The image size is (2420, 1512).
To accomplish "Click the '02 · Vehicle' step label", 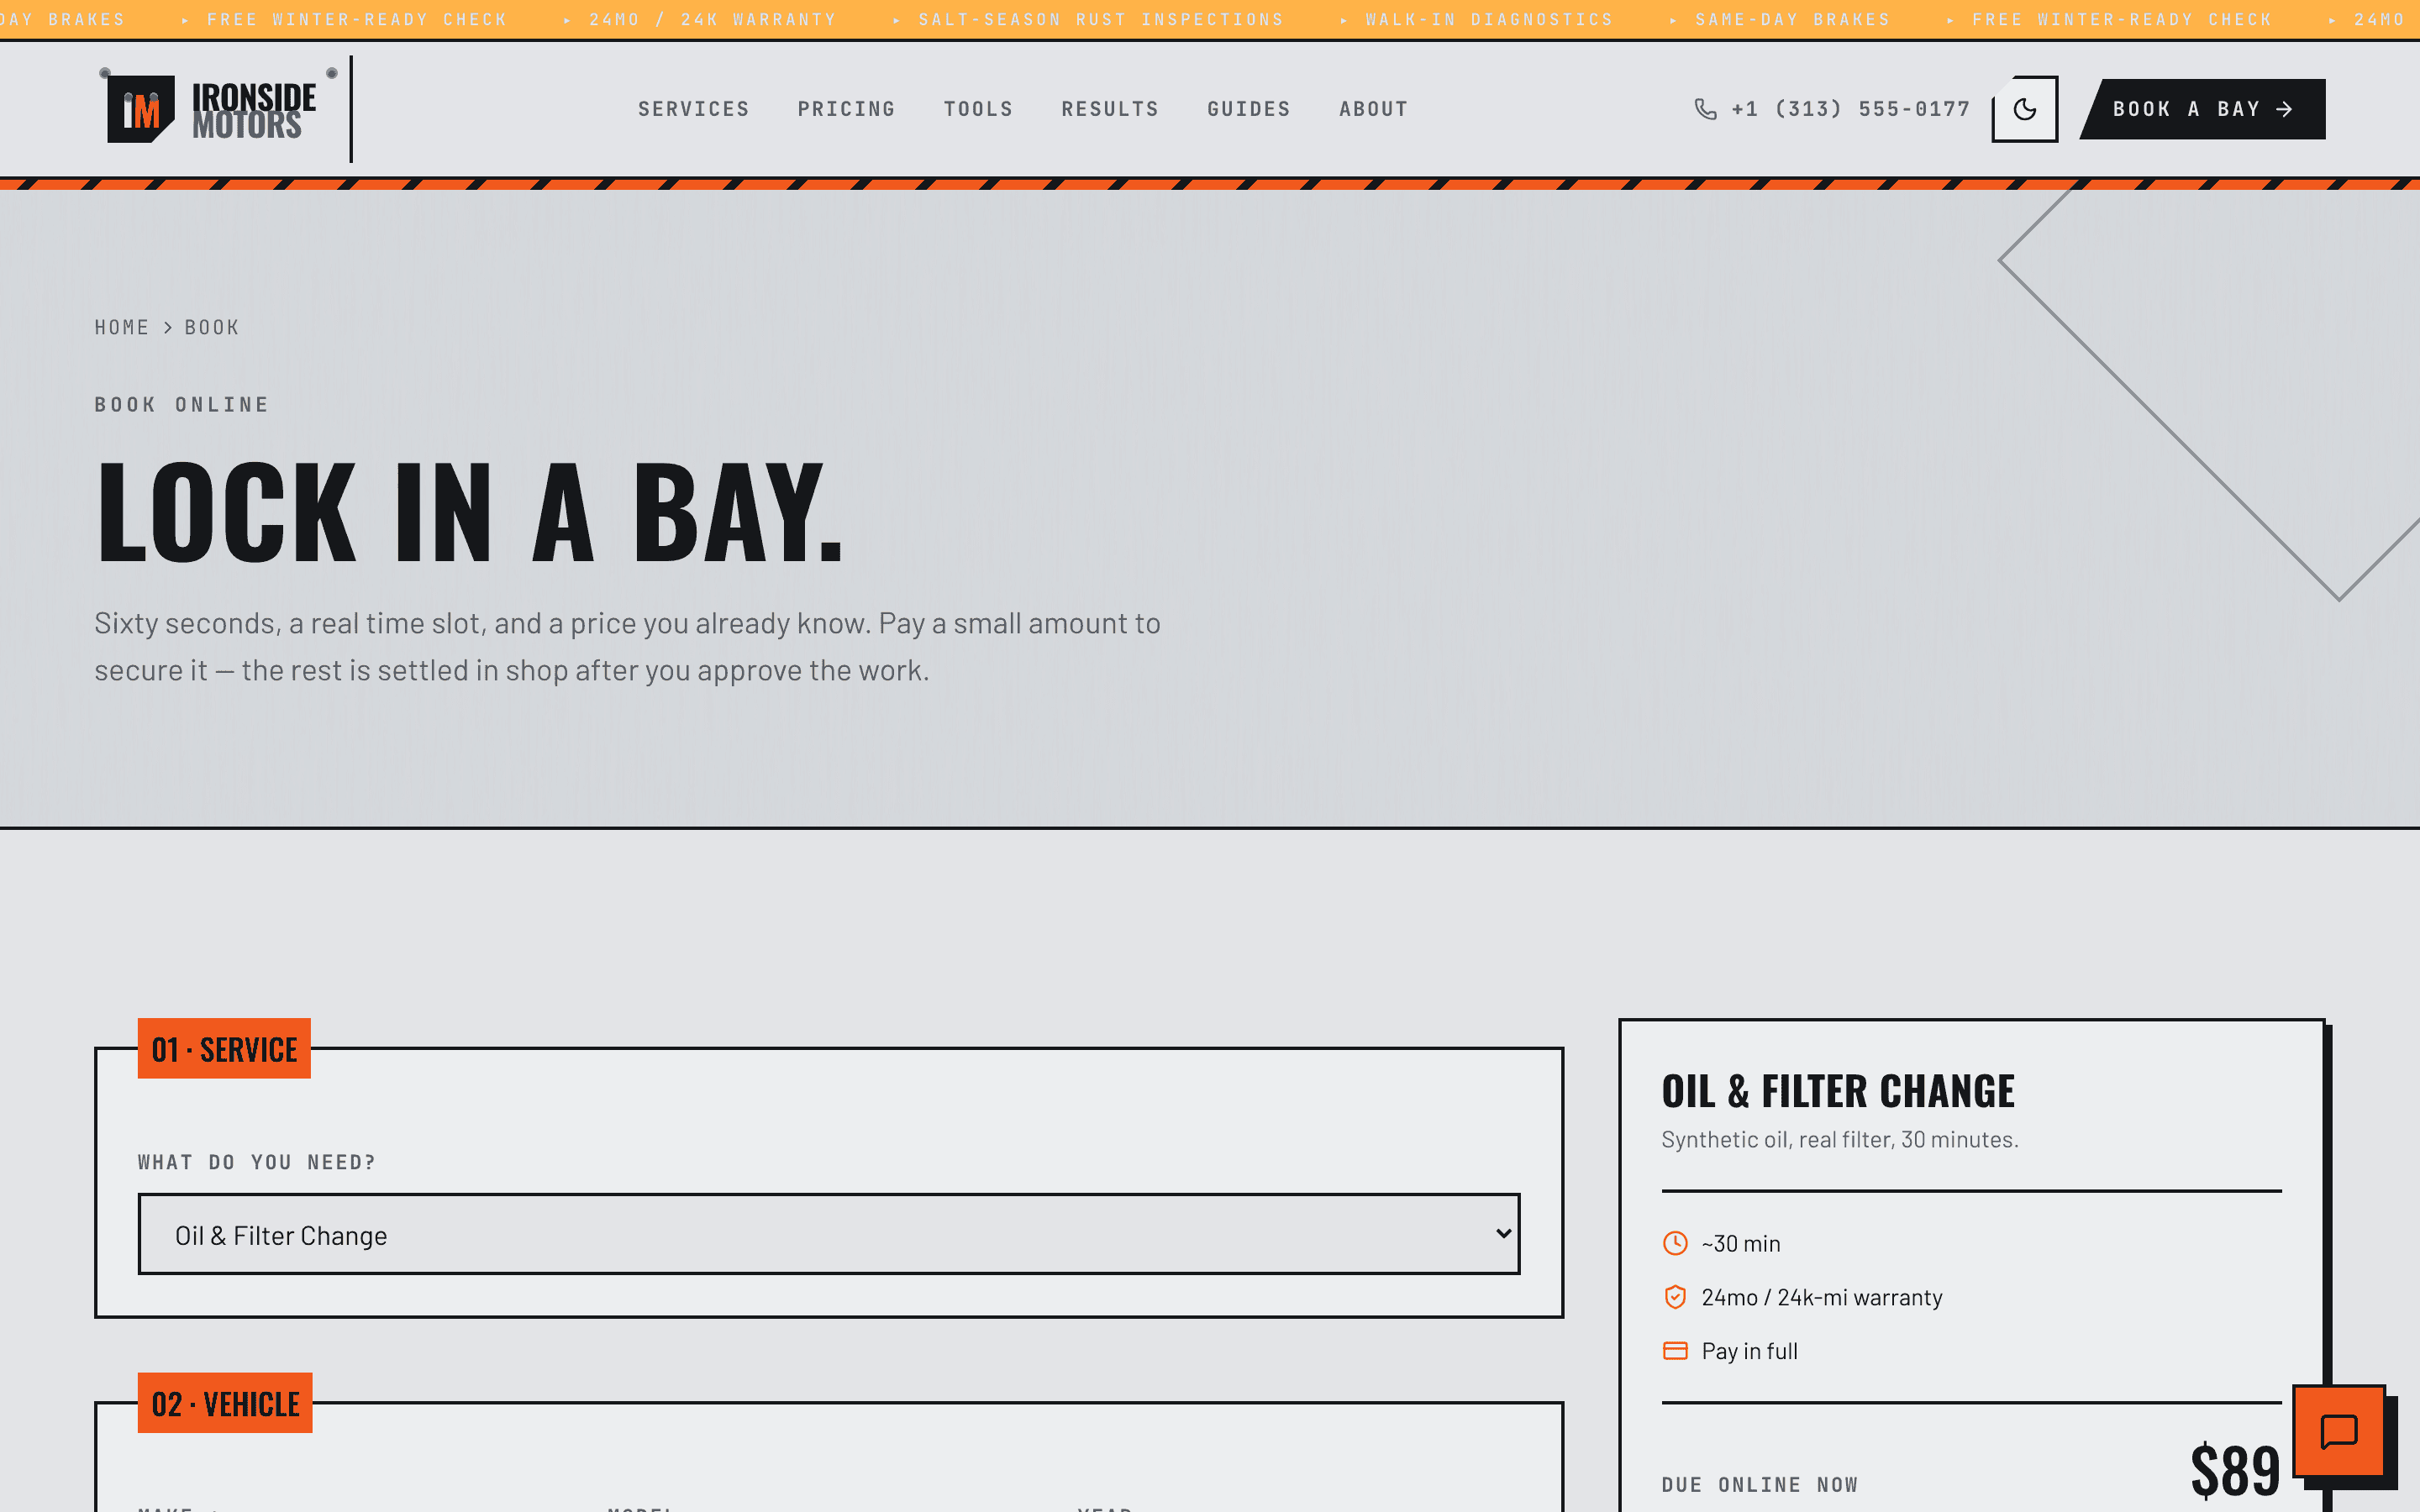I will point(225,1403).
